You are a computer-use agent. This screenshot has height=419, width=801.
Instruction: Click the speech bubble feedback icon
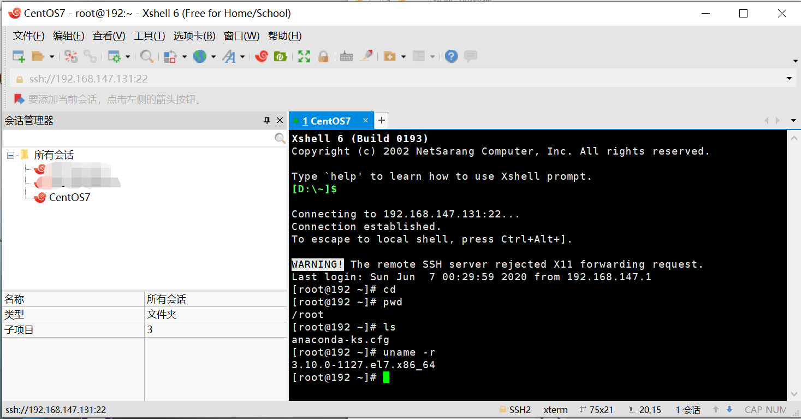(470, 56)
